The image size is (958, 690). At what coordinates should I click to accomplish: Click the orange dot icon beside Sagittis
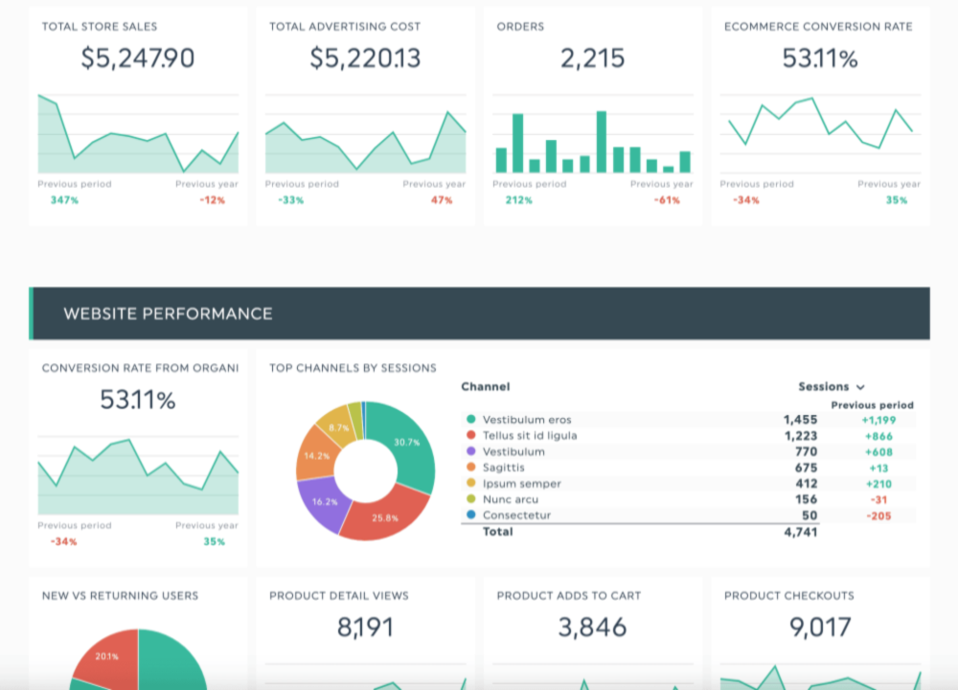469,468
